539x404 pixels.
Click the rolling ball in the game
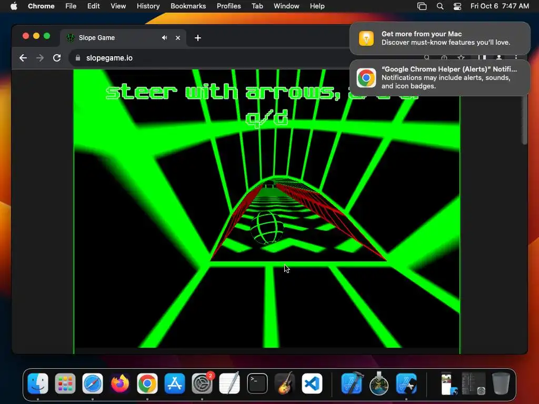click(x=267, y=228)
